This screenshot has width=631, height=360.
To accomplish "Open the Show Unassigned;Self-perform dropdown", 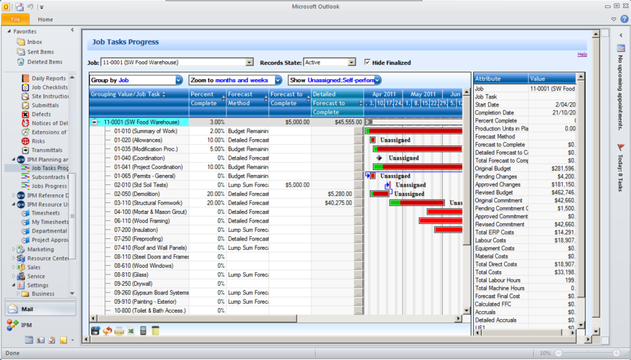I will (x=377, y=81).
